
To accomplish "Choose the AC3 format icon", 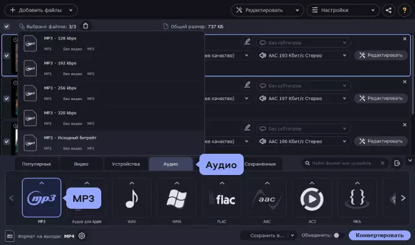I will [x=312, y=197].
